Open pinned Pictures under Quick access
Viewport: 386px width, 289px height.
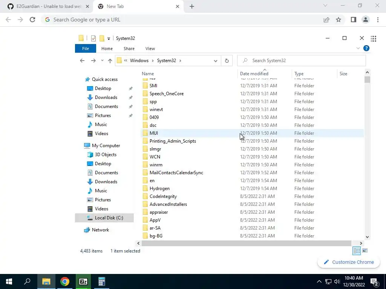tap(103, 116)
